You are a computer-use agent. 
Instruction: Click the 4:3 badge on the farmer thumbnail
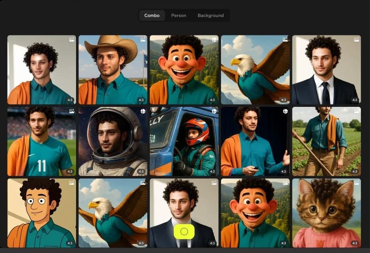(x=355, y=172)
